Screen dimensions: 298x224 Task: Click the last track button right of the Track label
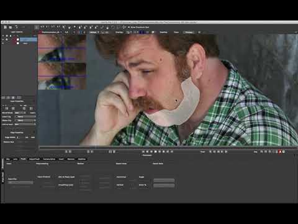[226, 152]
